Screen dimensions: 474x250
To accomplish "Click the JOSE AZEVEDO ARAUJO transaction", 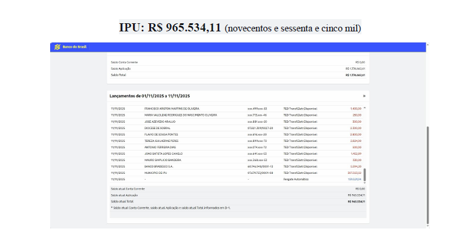I will tap(160, 121).
